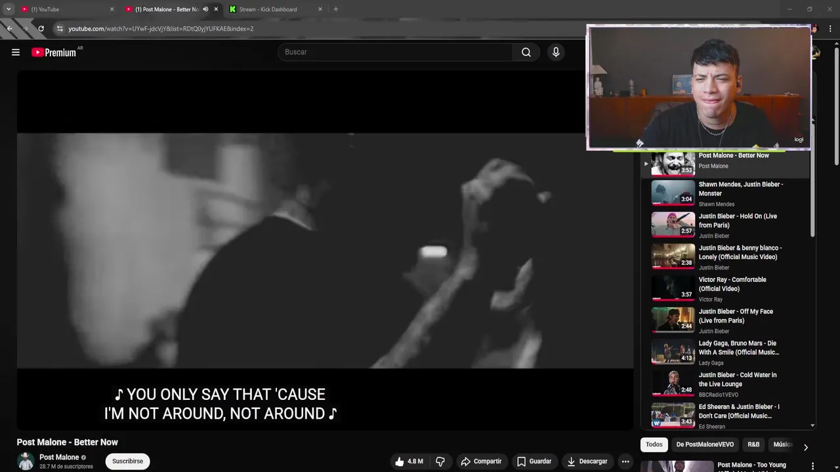Viewport: 840px width, 472px height.
Task: Select the De PostMaloneVEVO filter chip
Action: [x=705, y=444]
